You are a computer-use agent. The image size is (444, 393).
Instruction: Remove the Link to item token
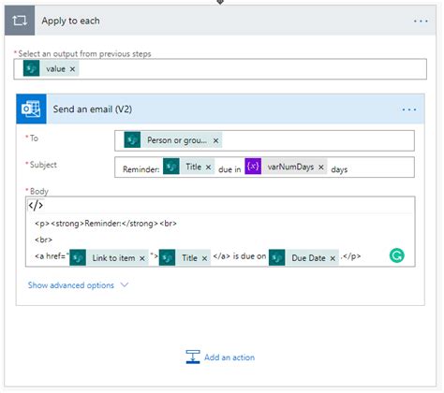(142, 258)
